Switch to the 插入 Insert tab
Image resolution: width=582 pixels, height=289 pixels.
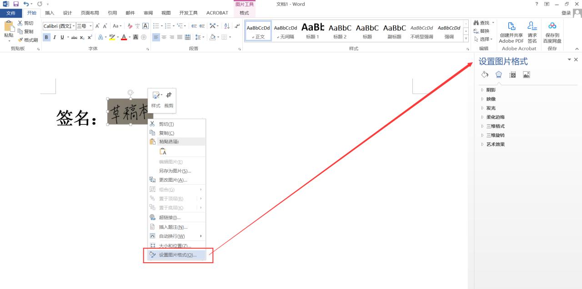(x=50, y=13)
